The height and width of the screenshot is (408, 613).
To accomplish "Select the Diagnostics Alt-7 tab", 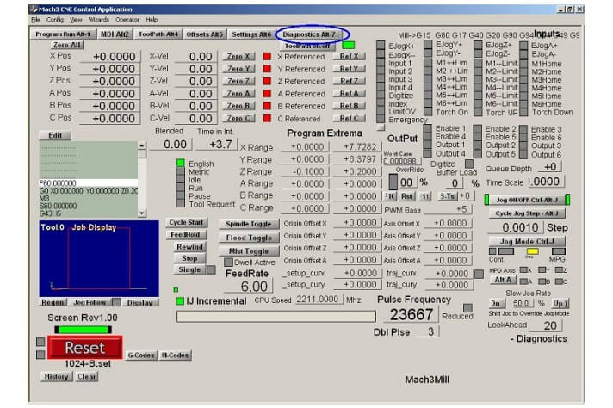I will tap(309, 34).
